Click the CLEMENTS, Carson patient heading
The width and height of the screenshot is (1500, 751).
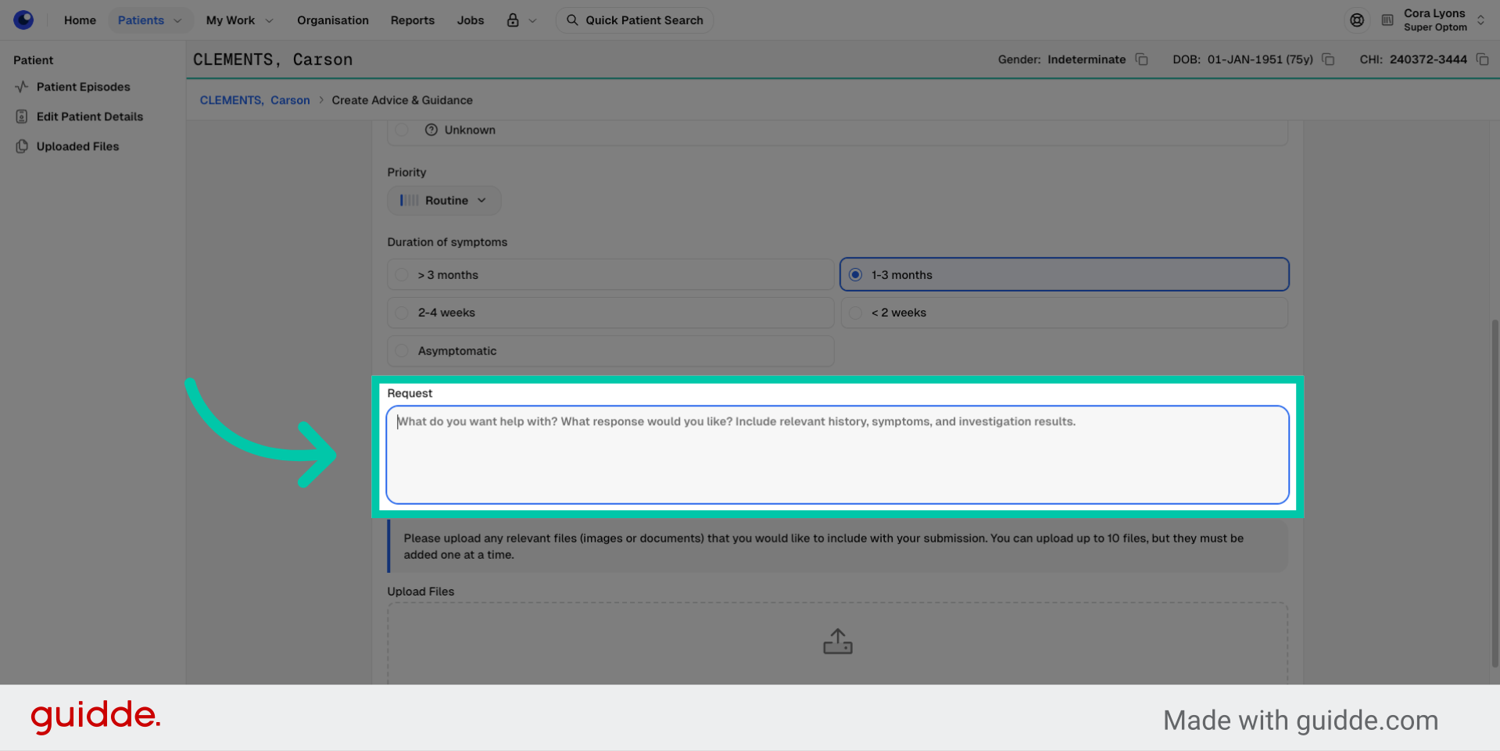tap(273, 59)
